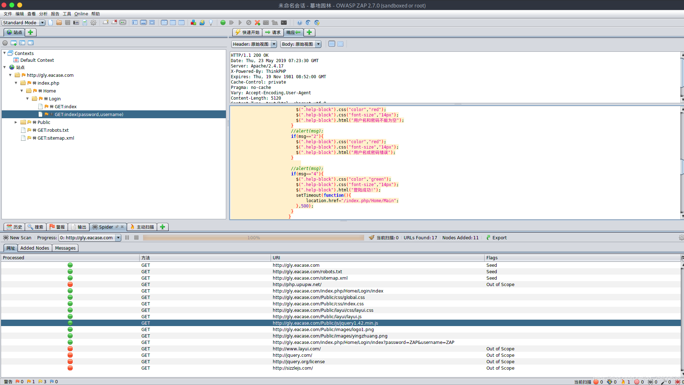Pause the spider scan
684x385 pixels.
[127, 237]
